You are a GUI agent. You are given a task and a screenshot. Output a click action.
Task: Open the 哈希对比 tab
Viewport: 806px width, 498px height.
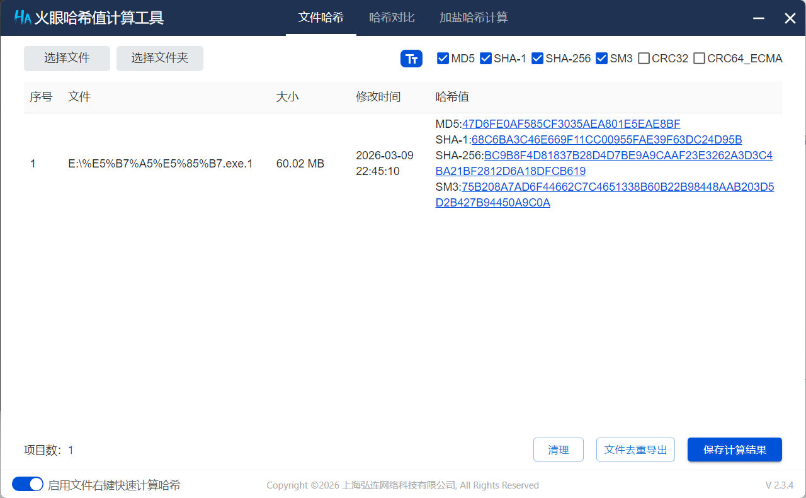coord(392,18)
